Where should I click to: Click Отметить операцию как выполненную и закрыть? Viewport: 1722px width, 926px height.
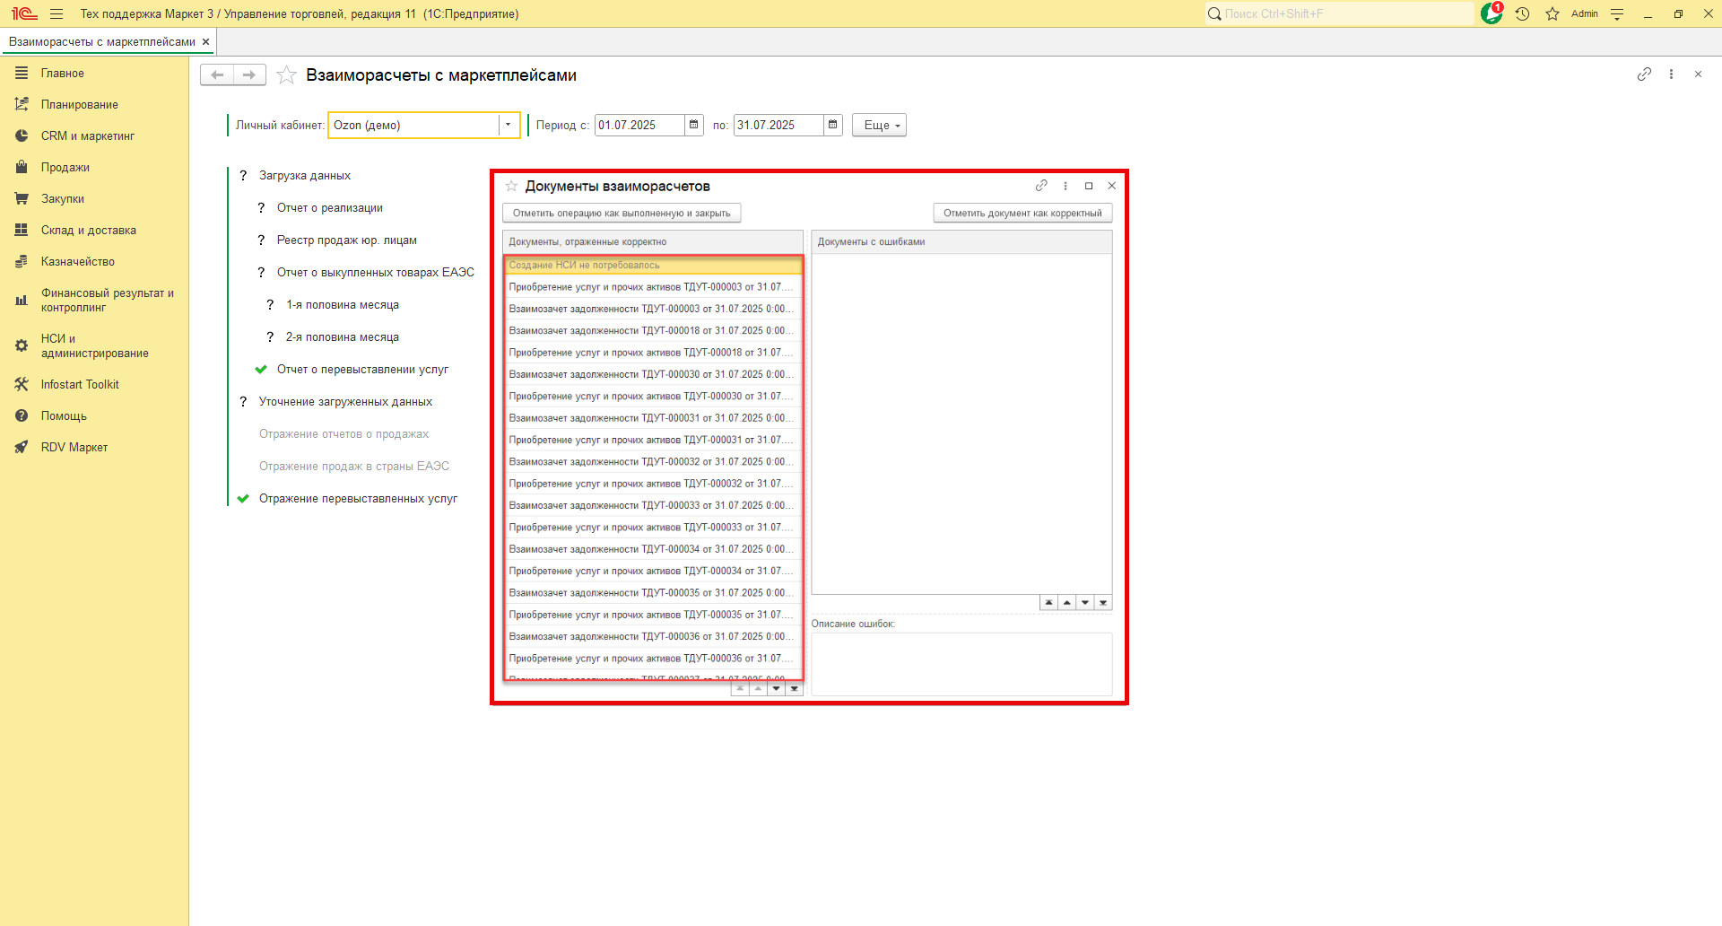point(622,213)
